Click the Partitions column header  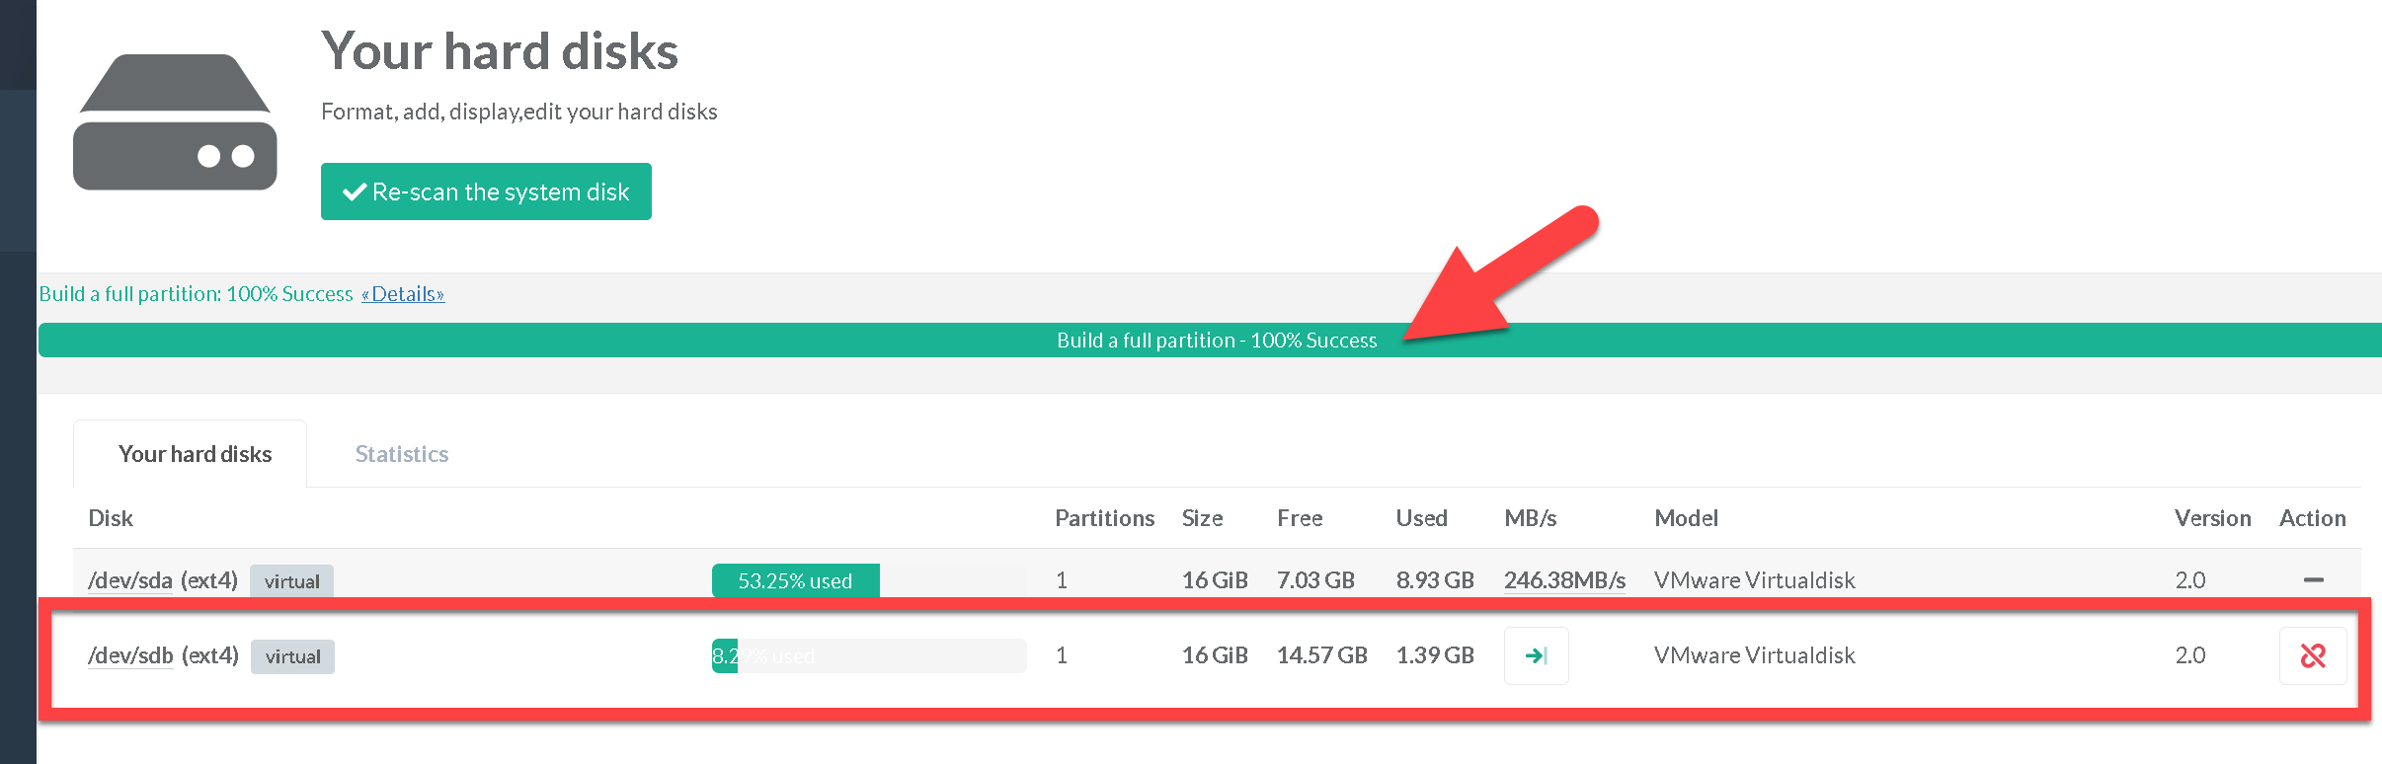(1104, 518)
